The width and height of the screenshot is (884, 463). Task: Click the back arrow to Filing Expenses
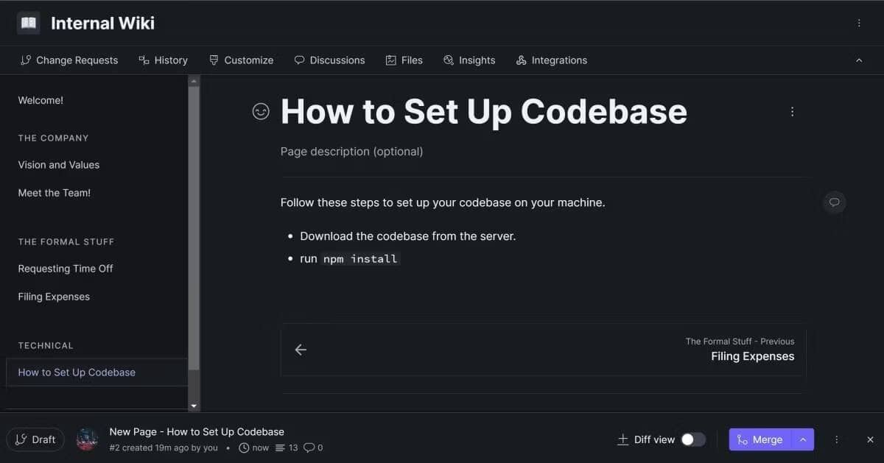click(301, 350)
